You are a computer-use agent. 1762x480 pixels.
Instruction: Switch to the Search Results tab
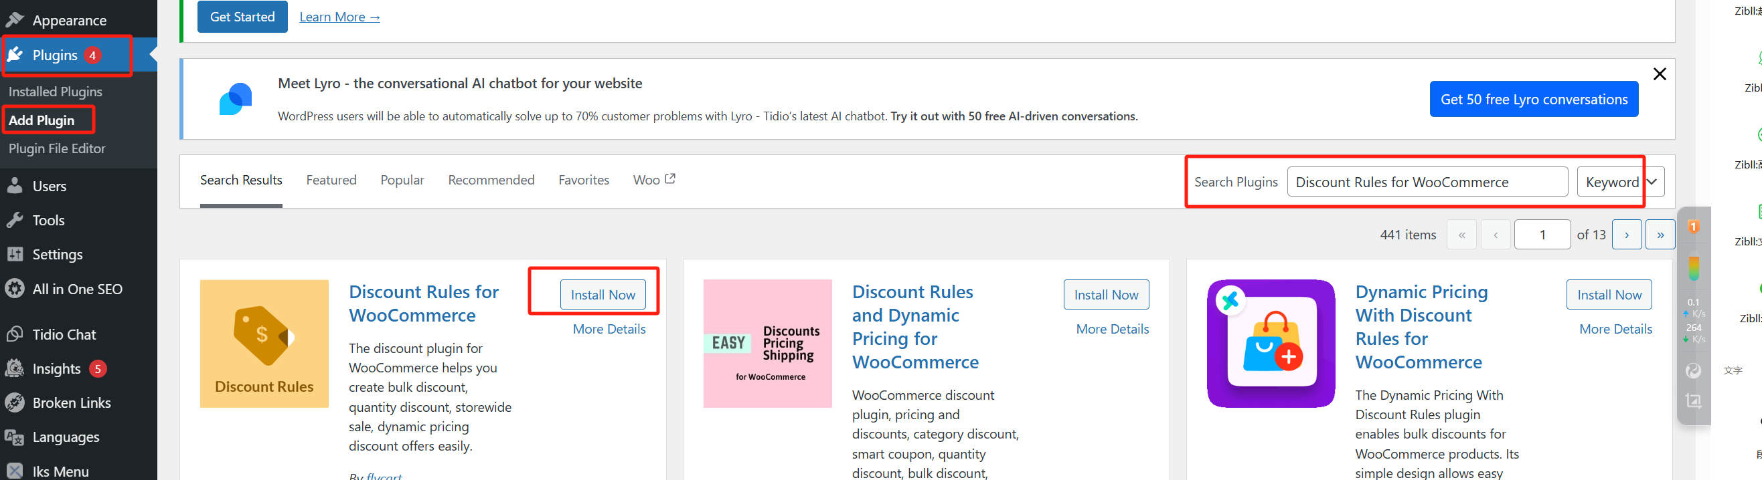tap(241, 180)
